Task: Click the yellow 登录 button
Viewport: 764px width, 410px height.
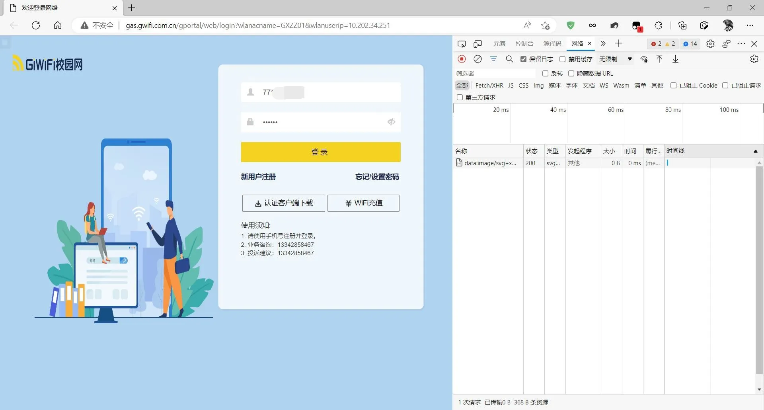Action: (320, 152)
